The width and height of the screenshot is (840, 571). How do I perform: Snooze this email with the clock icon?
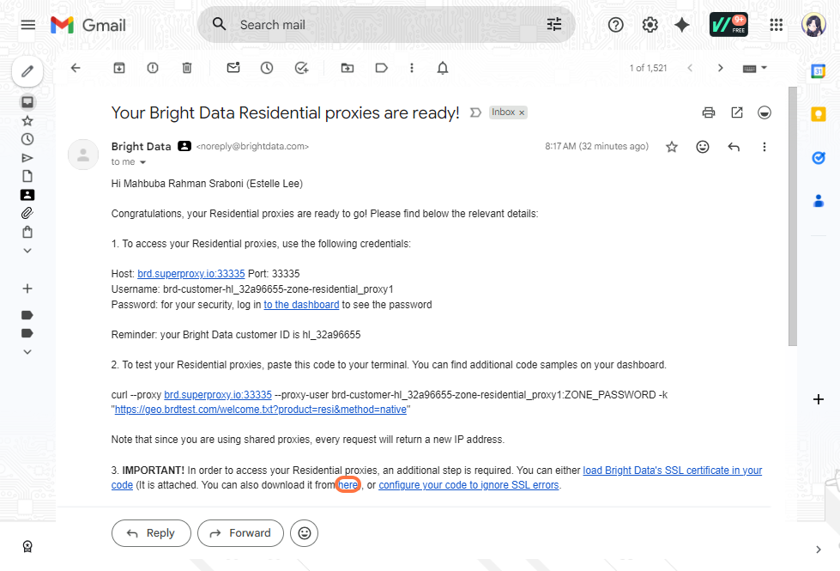[267, 68]
